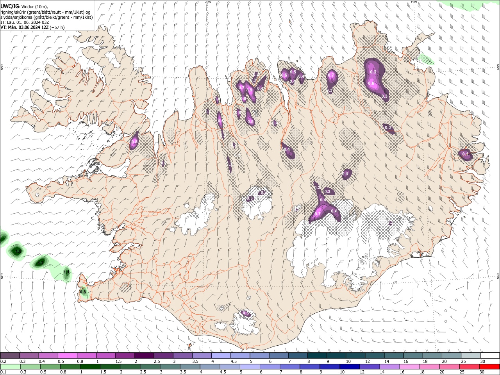
Task: Click the 20 rose-pink swatch in rain scale
Action: pos(450,366)
